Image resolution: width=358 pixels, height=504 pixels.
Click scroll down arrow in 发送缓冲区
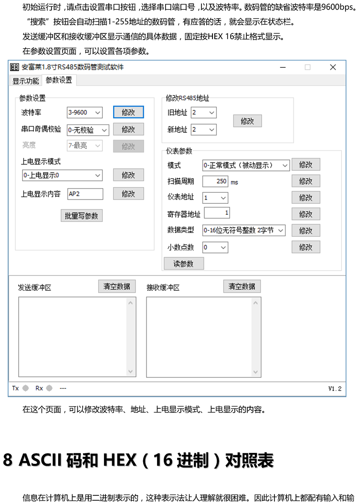click(x=131, y=371)
